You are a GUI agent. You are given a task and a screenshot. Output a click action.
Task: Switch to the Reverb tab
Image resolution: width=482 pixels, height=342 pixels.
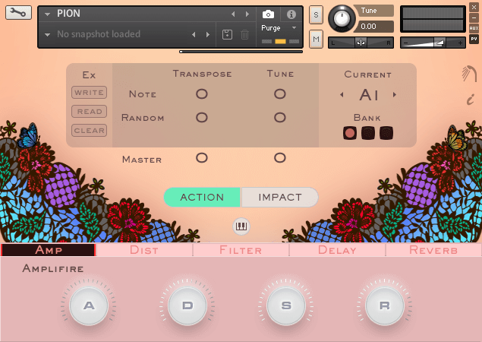tap(433, 250)
